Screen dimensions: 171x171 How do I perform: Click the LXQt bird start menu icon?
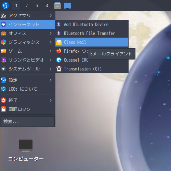coord(5,5)
